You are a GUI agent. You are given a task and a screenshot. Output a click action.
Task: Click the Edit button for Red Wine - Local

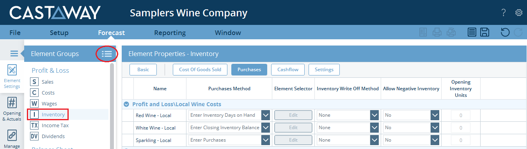click(x=293, y=115)
